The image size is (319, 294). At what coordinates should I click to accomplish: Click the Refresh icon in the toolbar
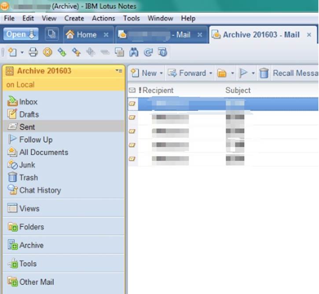tap(148, 52)
